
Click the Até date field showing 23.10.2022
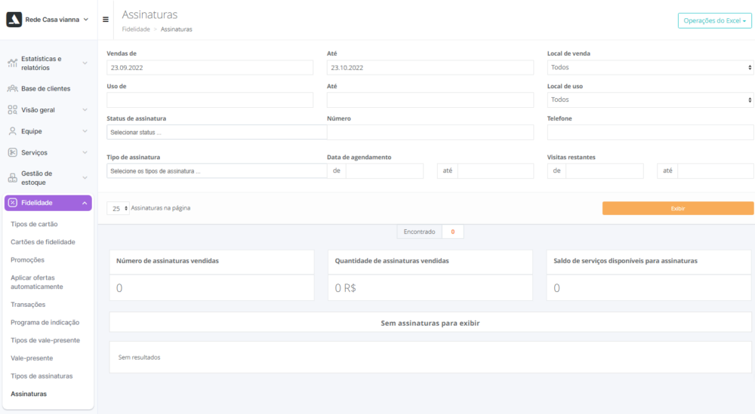430,68
